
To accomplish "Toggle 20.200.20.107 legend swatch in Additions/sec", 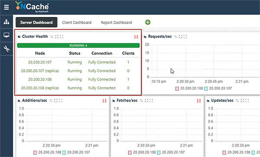I will [64, 153].
